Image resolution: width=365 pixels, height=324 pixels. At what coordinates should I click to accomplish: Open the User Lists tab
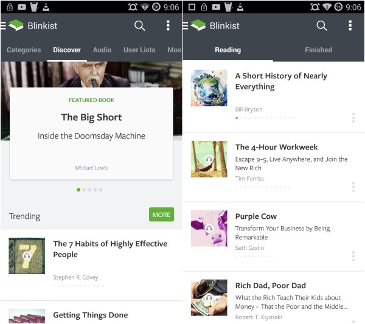tap(139, 50)
